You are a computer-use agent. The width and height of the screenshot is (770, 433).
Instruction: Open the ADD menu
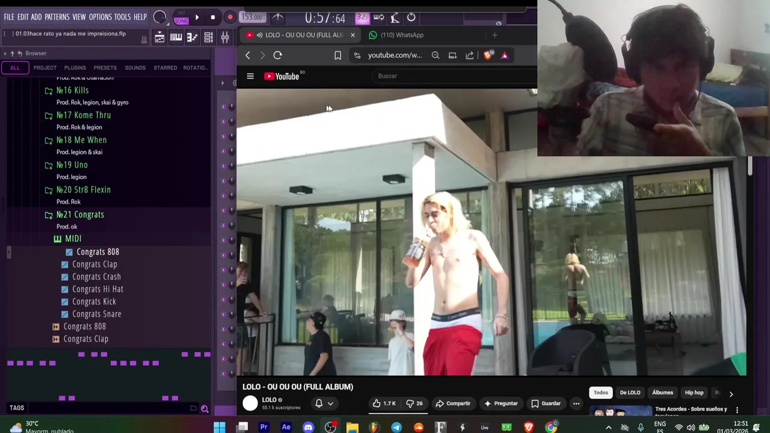point(37,17)
